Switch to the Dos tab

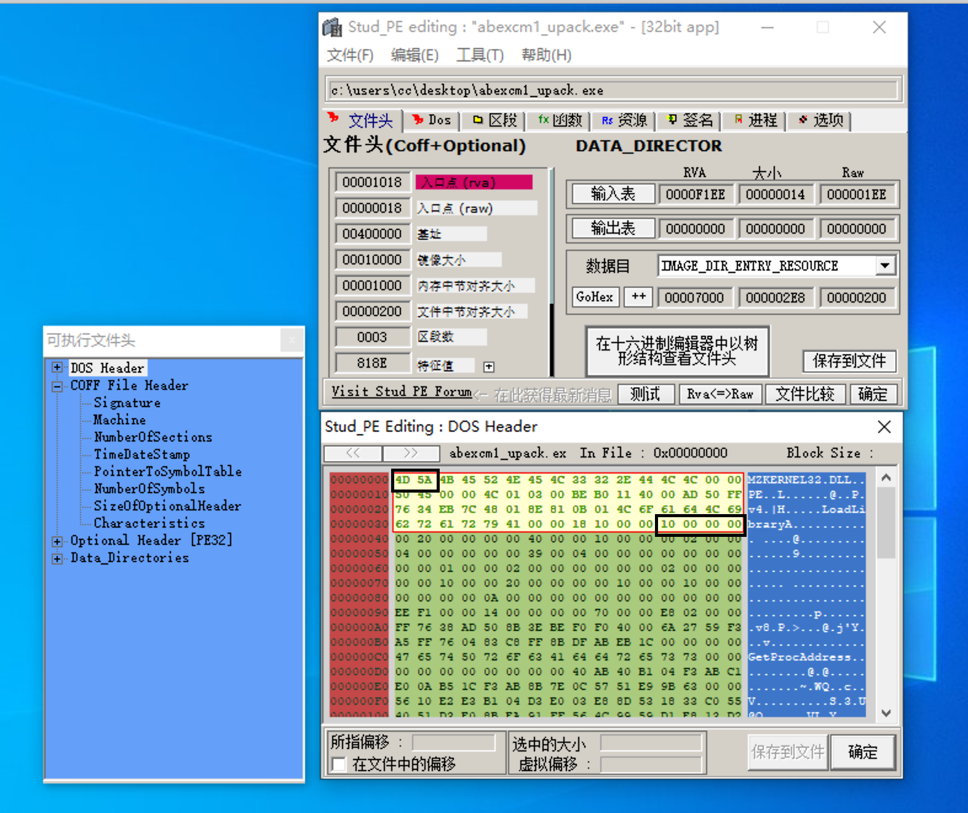(432, 120)
